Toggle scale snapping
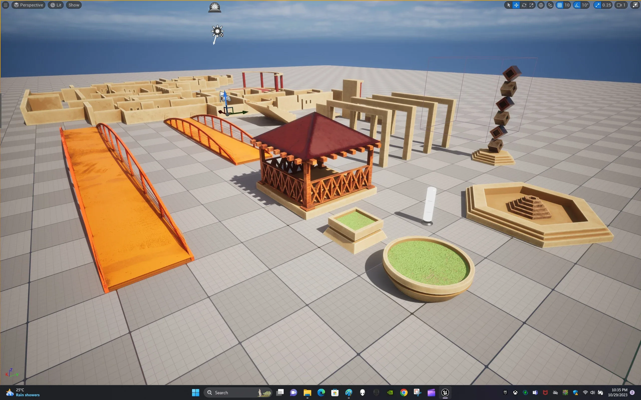The image size is (641, 400). pyautogui.click(x=597, y=5)
